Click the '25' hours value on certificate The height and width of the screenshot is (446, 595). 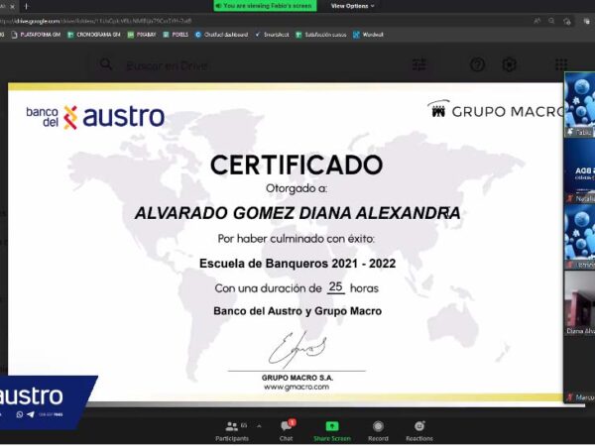coord(335,286)
